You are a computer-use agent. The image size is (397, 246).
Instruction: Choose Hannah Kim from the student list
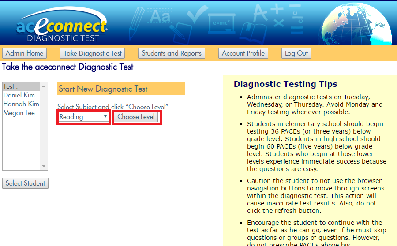tap(21, 104)
